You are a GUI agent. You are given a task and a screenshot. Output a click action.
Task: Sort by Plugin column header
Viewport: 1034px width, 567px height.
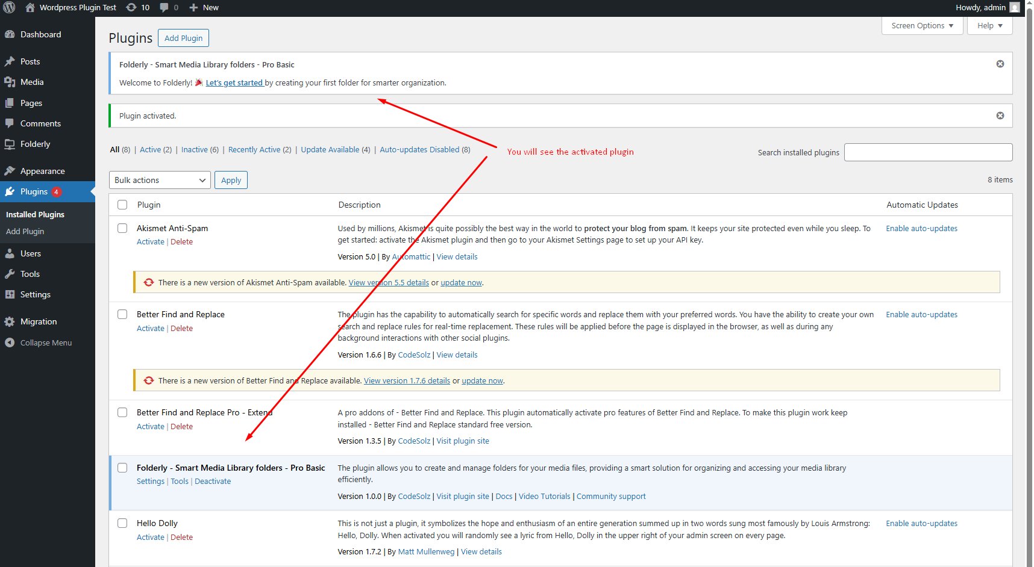(x=149, y=205)
